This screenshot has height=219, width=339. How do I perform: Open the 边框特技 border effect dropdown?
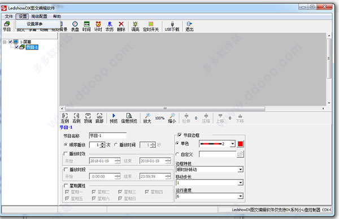210,169
